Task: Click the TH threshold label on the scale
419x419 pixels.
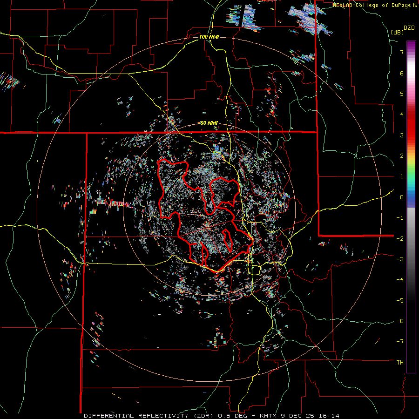Action: point(400,362)
